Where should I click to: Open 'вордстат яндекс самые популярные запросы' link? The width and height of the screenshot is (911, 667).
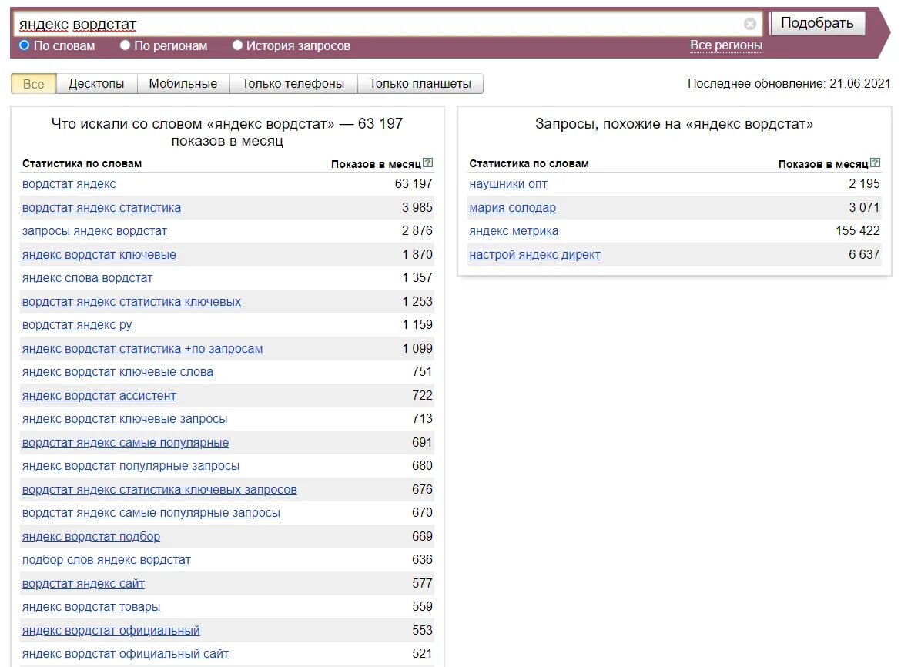pyautogui.click(x=151, y=514)
